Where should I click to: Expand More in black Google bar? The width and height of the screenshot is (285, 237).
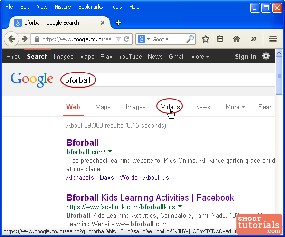coord(199,56)
